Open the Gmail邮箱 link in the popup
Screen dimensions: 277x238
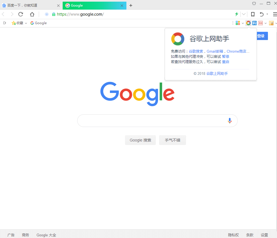coord(215,51)
